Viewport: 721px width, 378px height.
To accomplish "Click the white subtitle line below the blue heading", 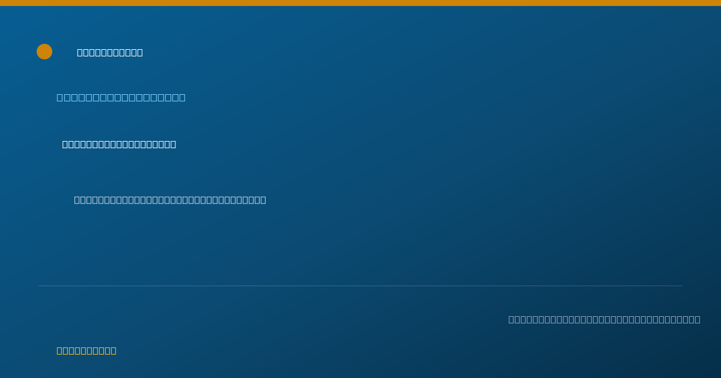I will [x=119, y=144].
